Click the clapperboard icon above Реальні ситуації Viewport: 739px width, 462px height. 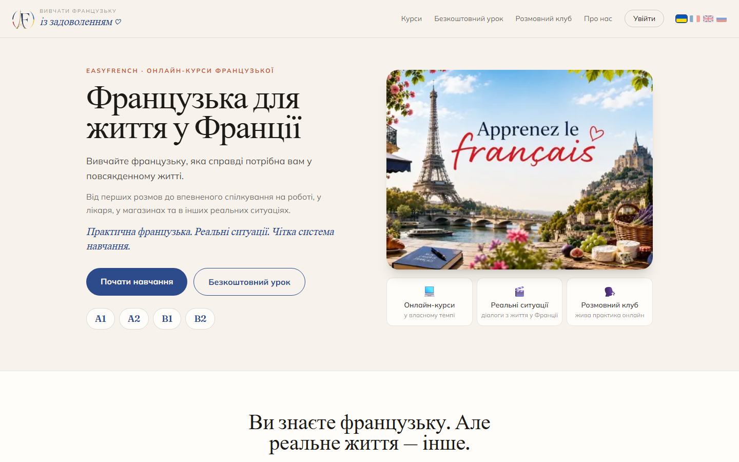[x=519, y=292]
